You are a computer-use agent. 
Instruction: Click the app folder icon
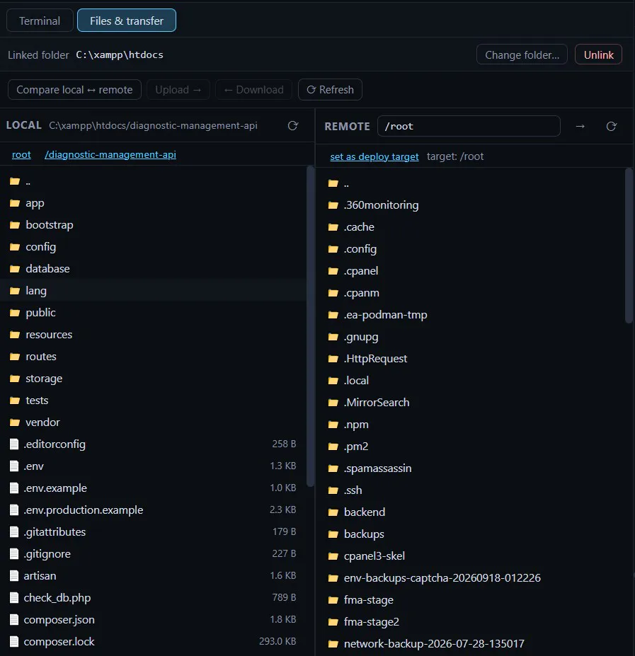tap(15, 203)
